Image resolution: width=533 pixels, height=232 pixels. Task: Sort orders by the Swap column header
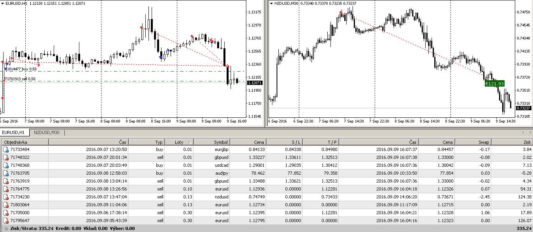click(473, 142)
